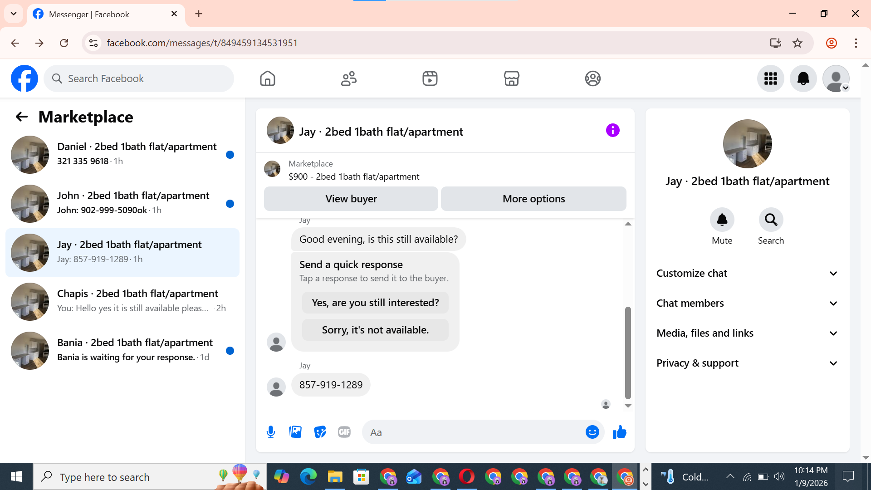Image resolution: width=871 pixels, height=490 pixels.
Task: Open the notifications bell
Action: pyautogui.click(x=803, y=78)
